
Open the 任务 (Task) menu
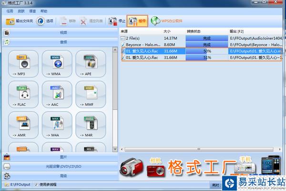[x=10, y=11]
